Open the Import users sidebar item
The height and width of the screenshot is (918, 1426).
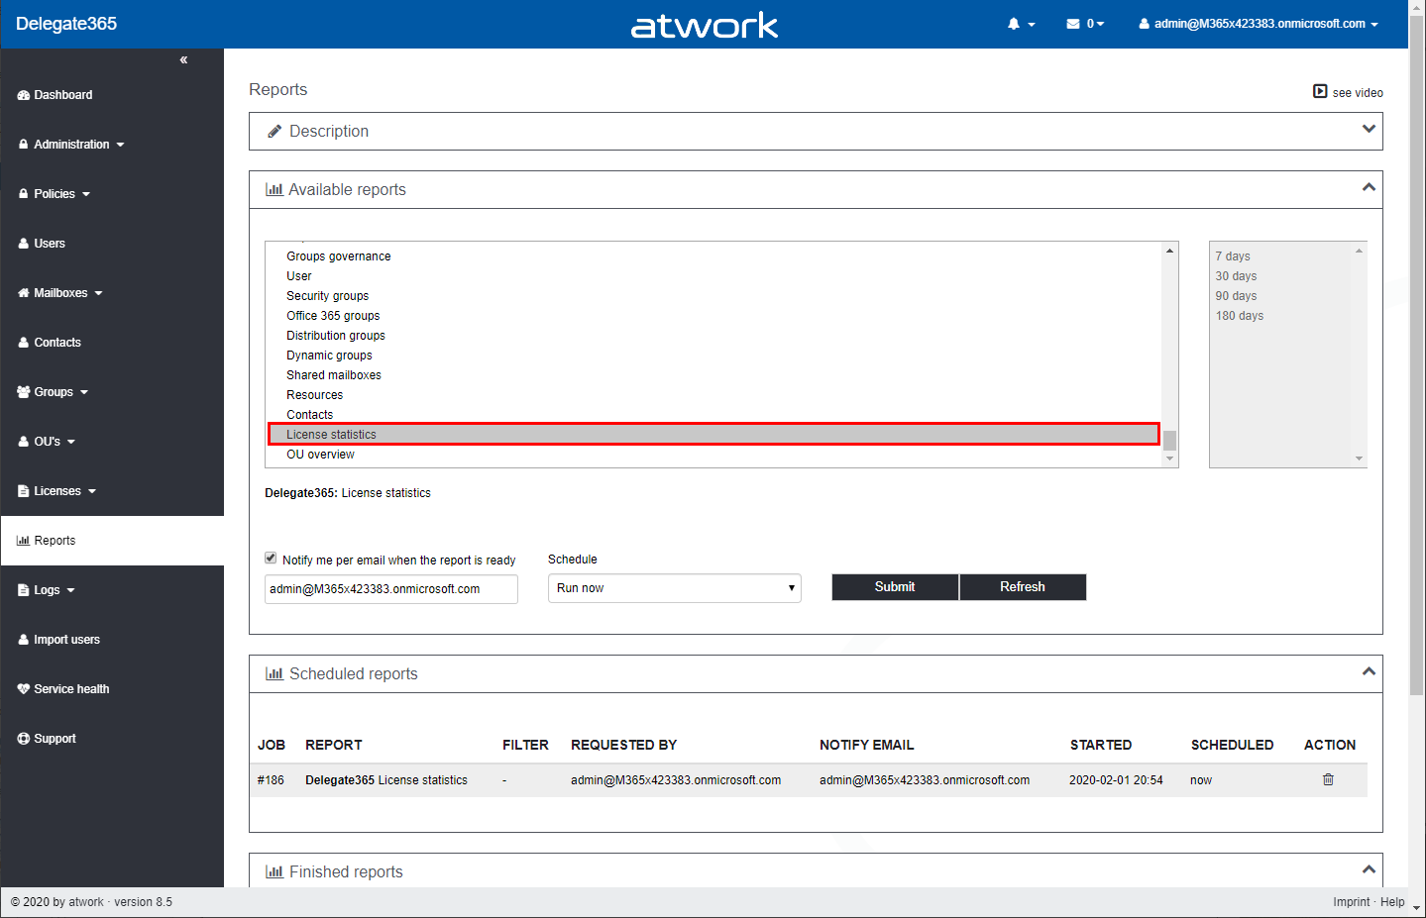point(66,640)
